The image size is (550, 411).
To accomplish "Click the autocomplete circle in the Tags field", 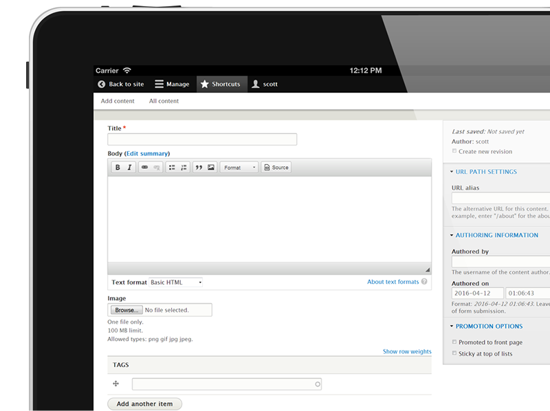I will [318, 384].
